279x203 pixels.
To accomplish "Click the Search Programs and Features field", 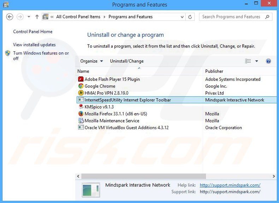I will click(x=236, y=17).
